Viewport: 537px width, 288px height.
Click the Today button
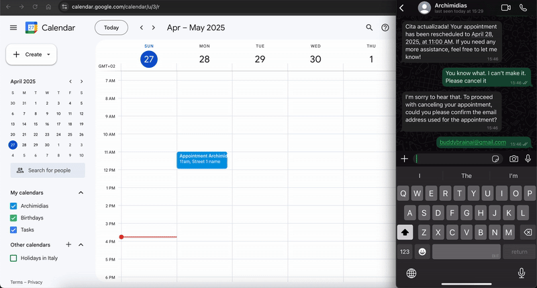click(x=111, y=28)
